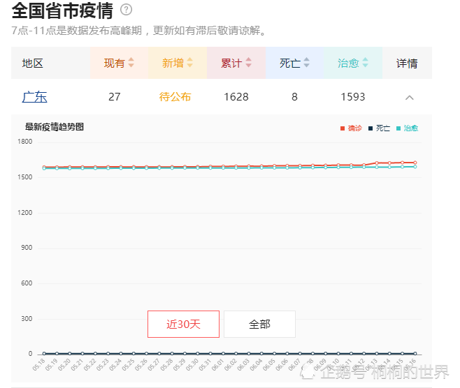Click the help question mark beside 全国省市疫情
The image size is (460, 388).
[x=126, y=10]
